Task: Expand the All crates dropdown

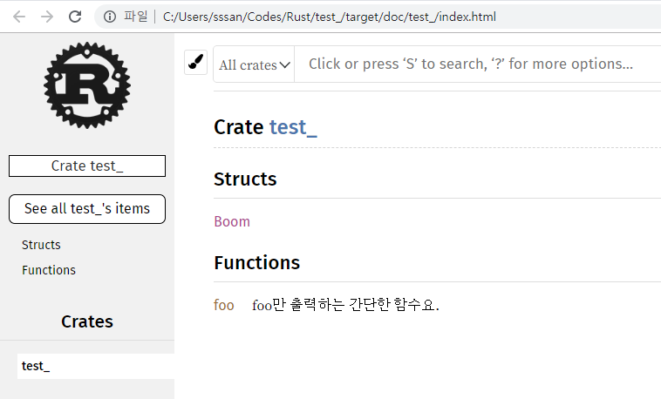Action: pos(254,64)
